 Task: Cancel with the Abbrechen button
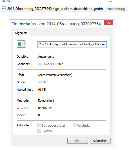(100, 141)
